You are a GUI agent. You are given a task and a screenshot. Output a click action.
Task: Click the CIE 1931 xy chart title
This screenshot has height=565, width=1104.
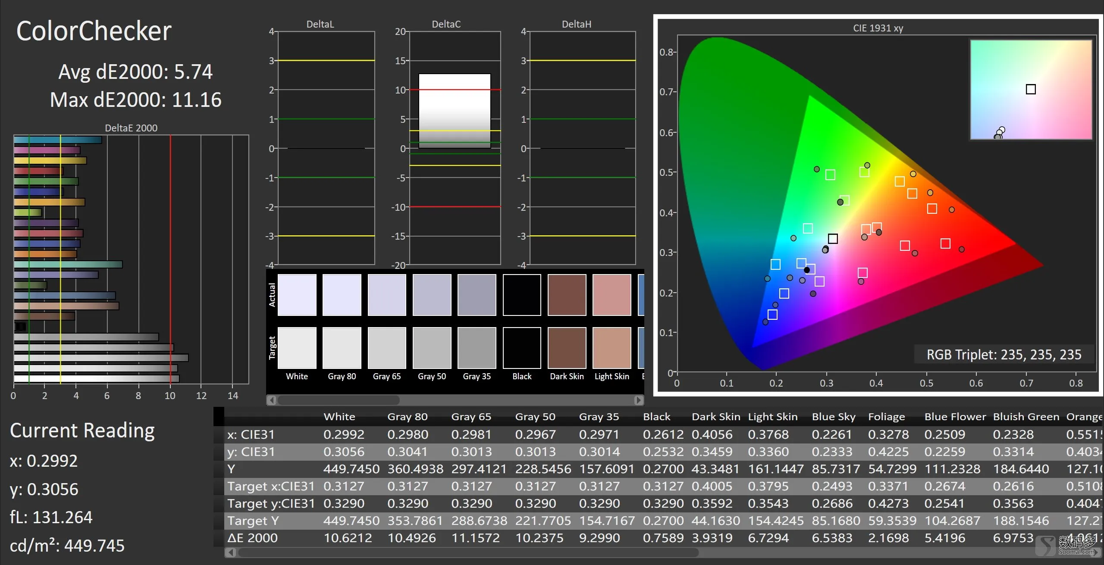coord(878,28)
